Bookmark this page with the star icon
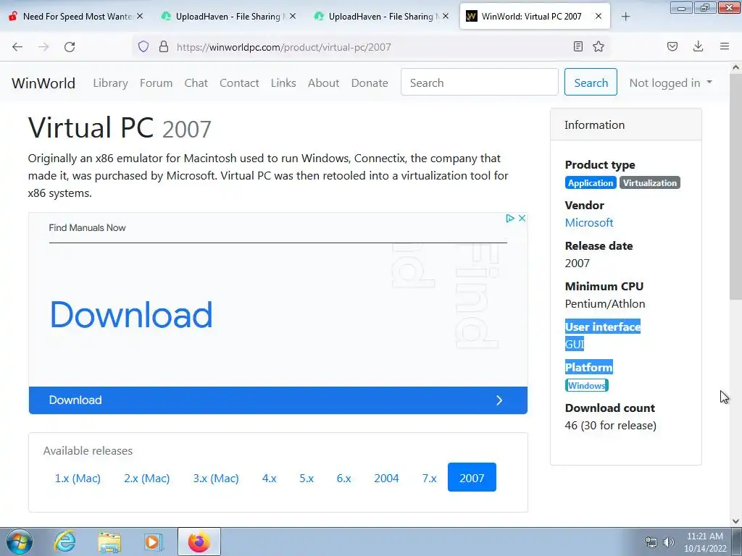742x556 pixels. [x=599, y=46]
